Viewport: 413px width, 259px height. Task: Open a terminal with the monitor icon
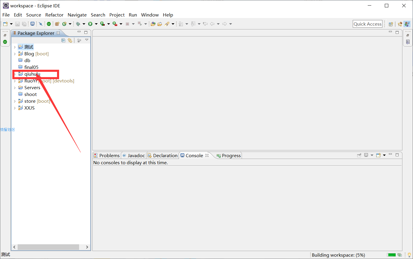tap(32, 24)
